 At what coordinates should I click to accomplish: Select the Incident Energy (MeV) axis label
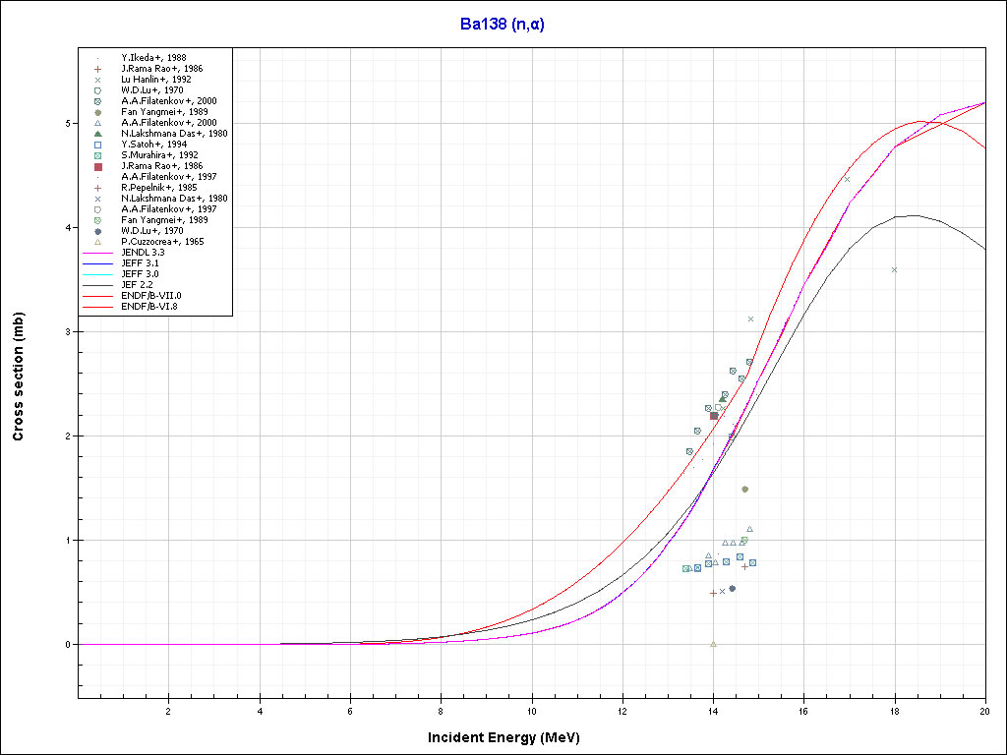510,737
